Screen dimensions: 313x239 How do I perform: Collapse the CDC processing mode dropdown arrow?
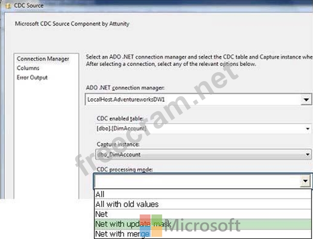[305, 181]
